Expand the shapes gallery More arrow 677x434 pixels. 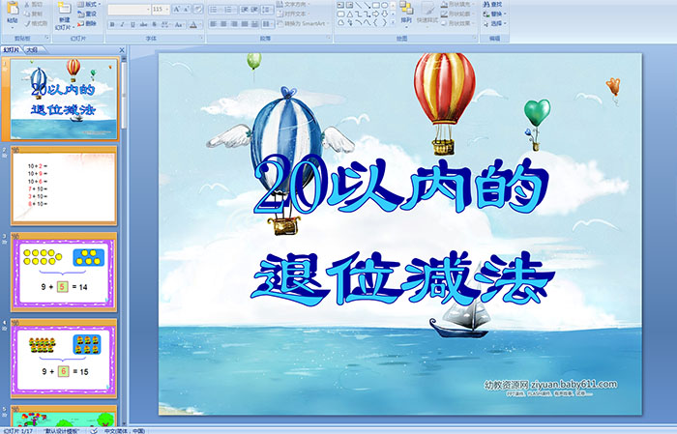pyautogui.click(x=393, y=21)
